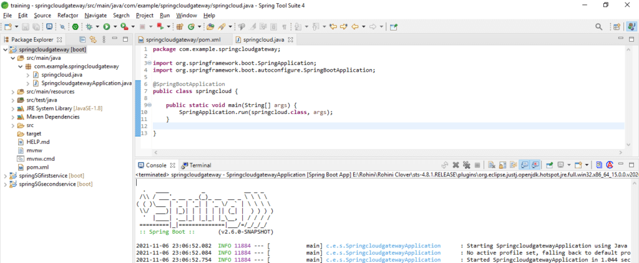
Task: Expand the springSGfirstservice project
Action: click(x=5, y=176)
